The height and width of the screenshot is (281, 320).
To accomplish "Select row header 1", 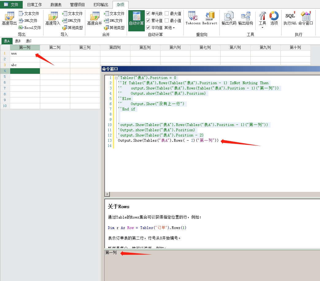I will click(5, 53).
